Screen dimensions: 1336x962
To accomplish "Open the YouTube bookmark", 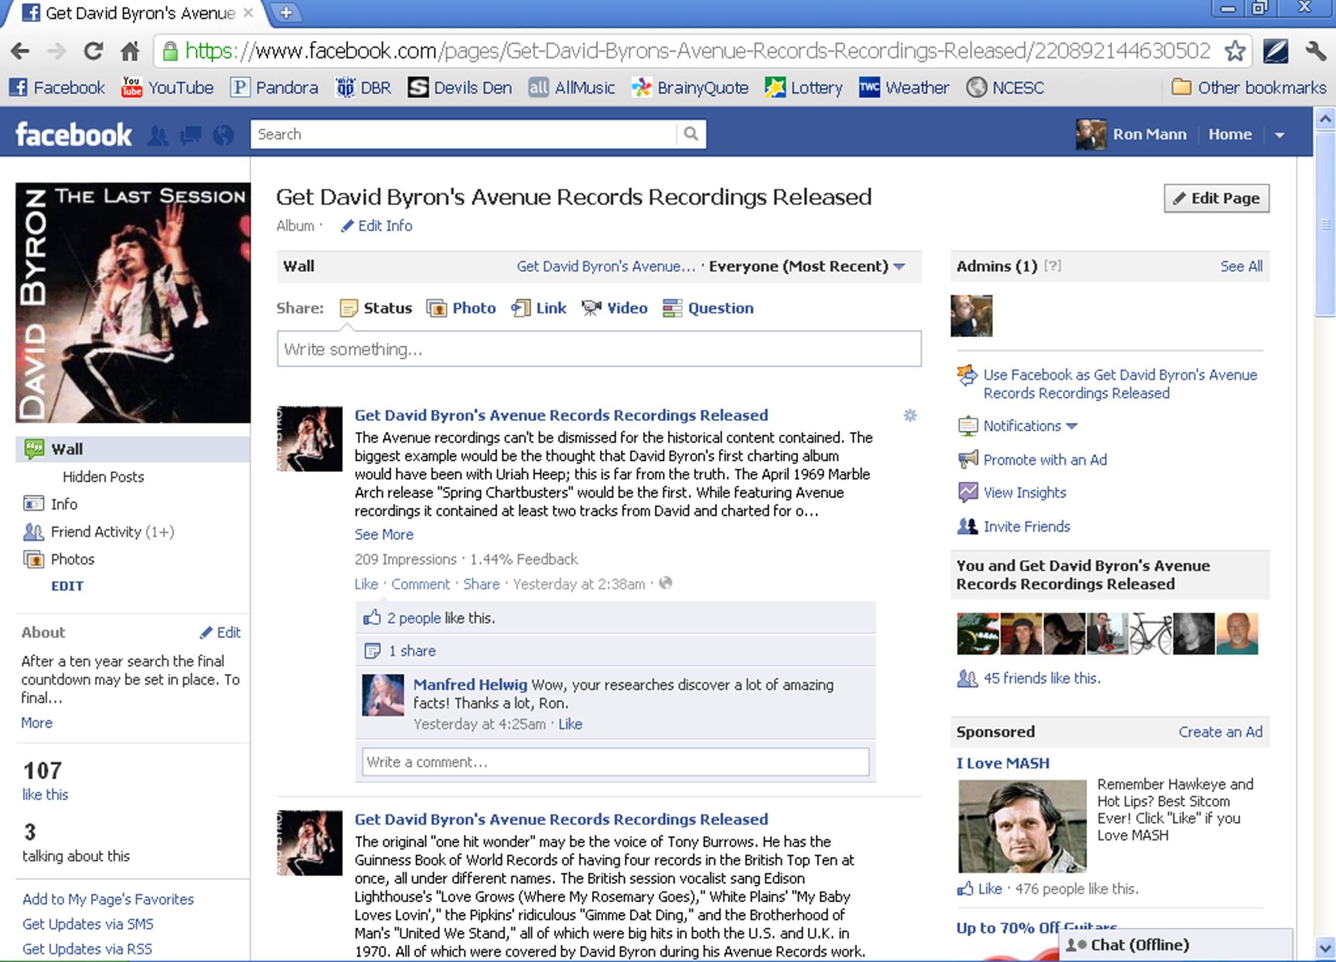I will click(x=167, y=88).
